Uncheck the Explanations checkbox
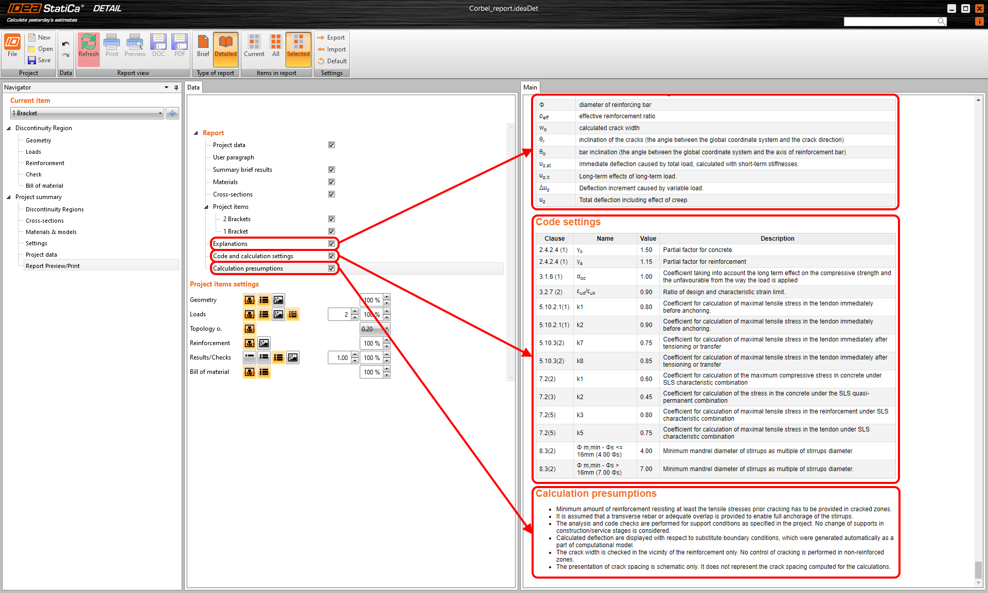988x593 pixels. [x=332, y=244]
